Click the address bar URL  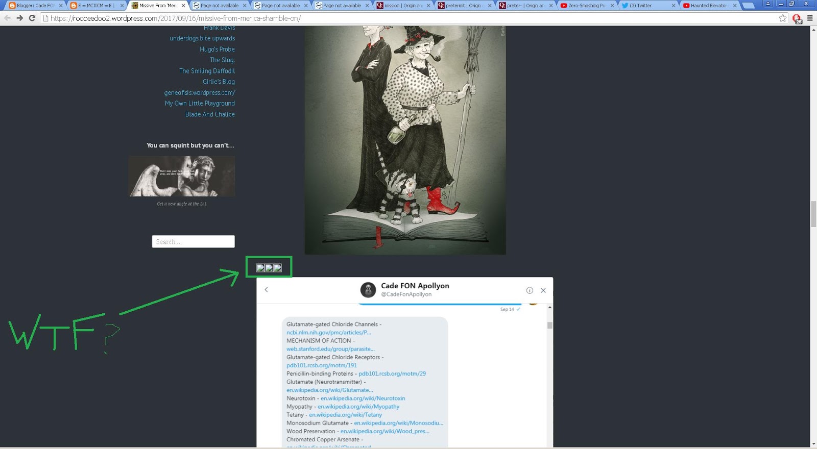click(176, 18)
